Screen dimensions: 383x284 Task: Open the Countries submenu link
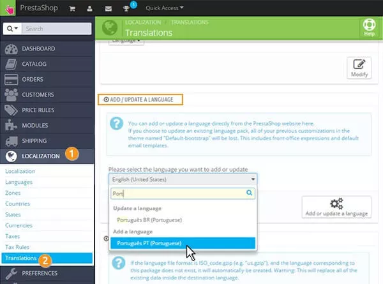[17, 204]
